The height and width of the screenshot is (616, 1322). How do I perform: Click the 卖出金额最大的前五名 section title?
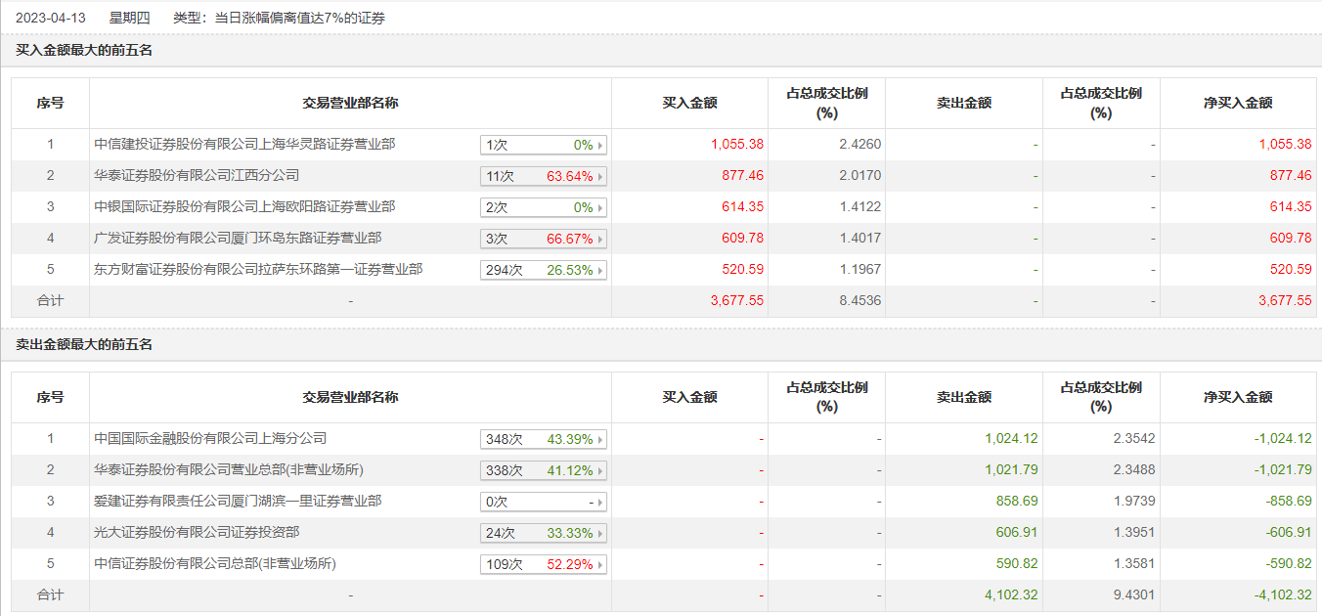(x=84, y=344)
